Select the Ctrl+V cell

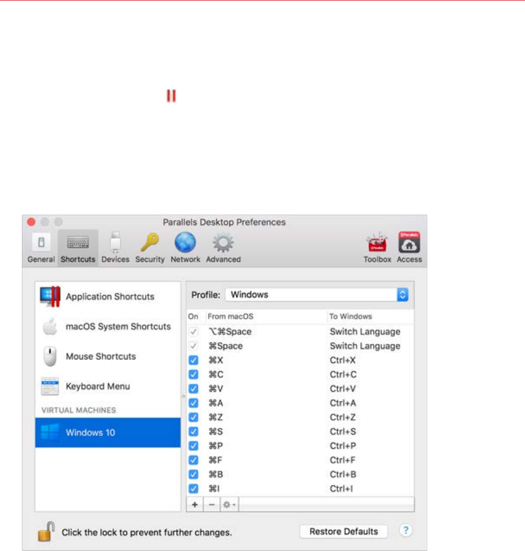(x=343, y=389)
